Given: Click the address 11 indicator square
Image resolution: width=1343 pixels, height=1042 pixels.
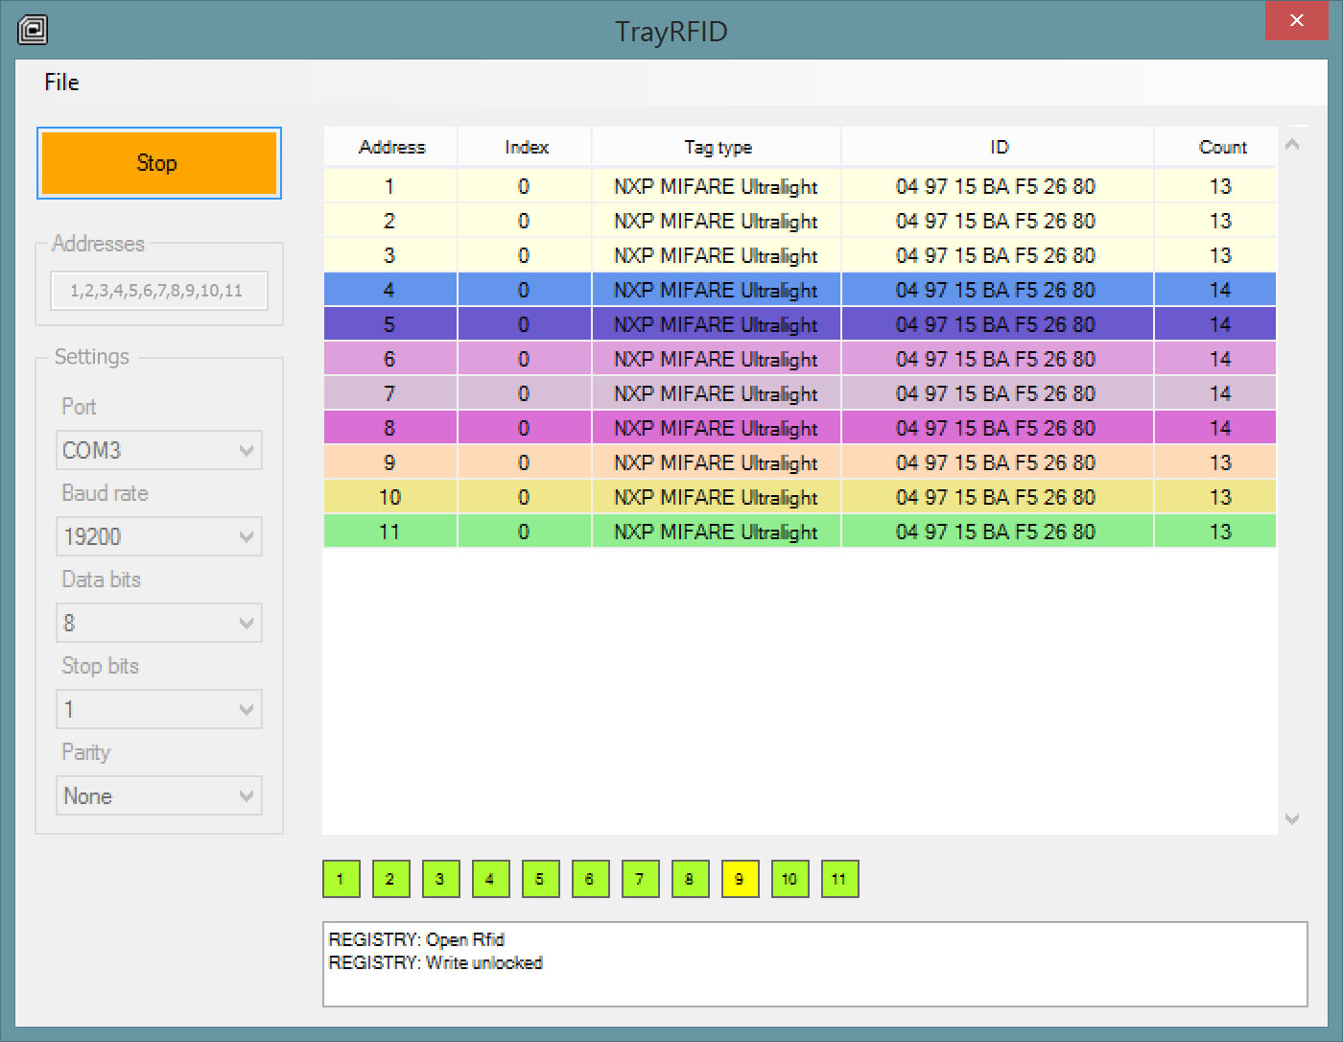Looking at the screenshot, I should [x=839, y=879].
